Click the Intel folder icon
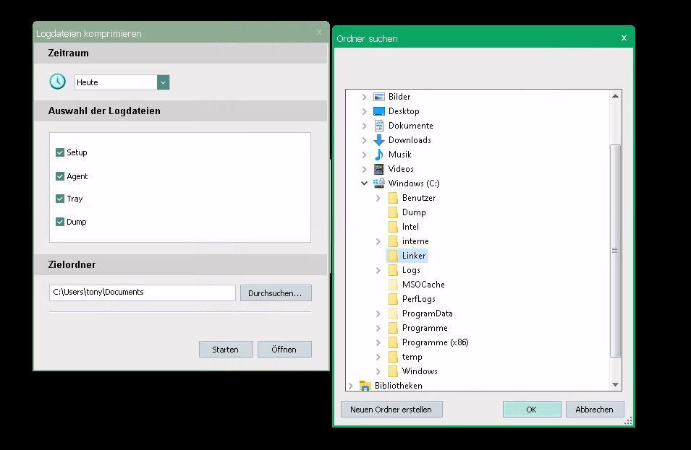 tap(393, 227)
